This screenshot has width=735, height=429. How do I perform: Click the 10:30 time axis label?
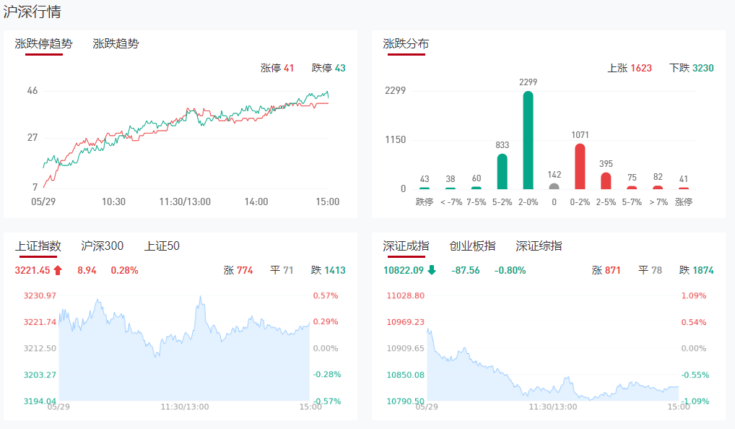pyautogui.click(x=114, y=201)
